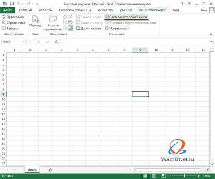Switch to the ВСТАВКА tab
The image size is (215, 179).
45,10
